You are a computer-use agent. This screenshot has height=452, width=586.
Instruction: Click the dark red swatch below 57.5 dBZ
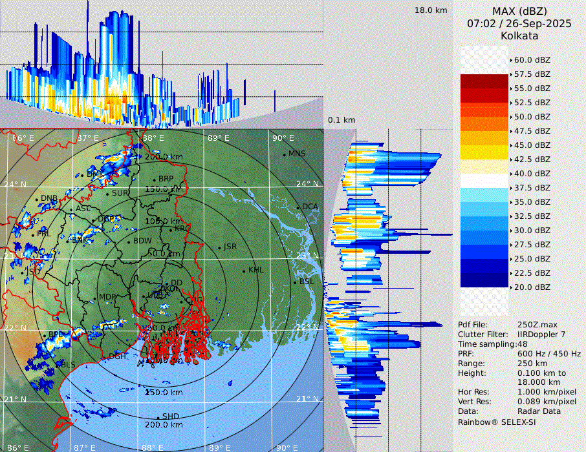[x=484, y=81]
